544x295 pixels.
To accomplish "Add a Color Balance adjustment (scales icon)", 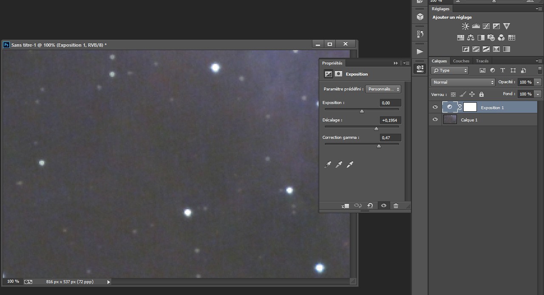I will pos(470,38).
